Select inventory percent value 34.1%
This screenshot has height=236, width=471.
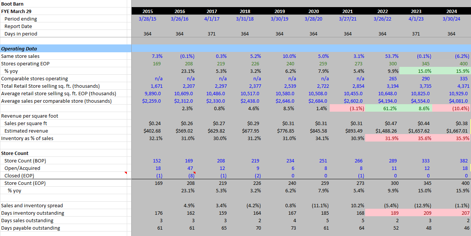321,138
